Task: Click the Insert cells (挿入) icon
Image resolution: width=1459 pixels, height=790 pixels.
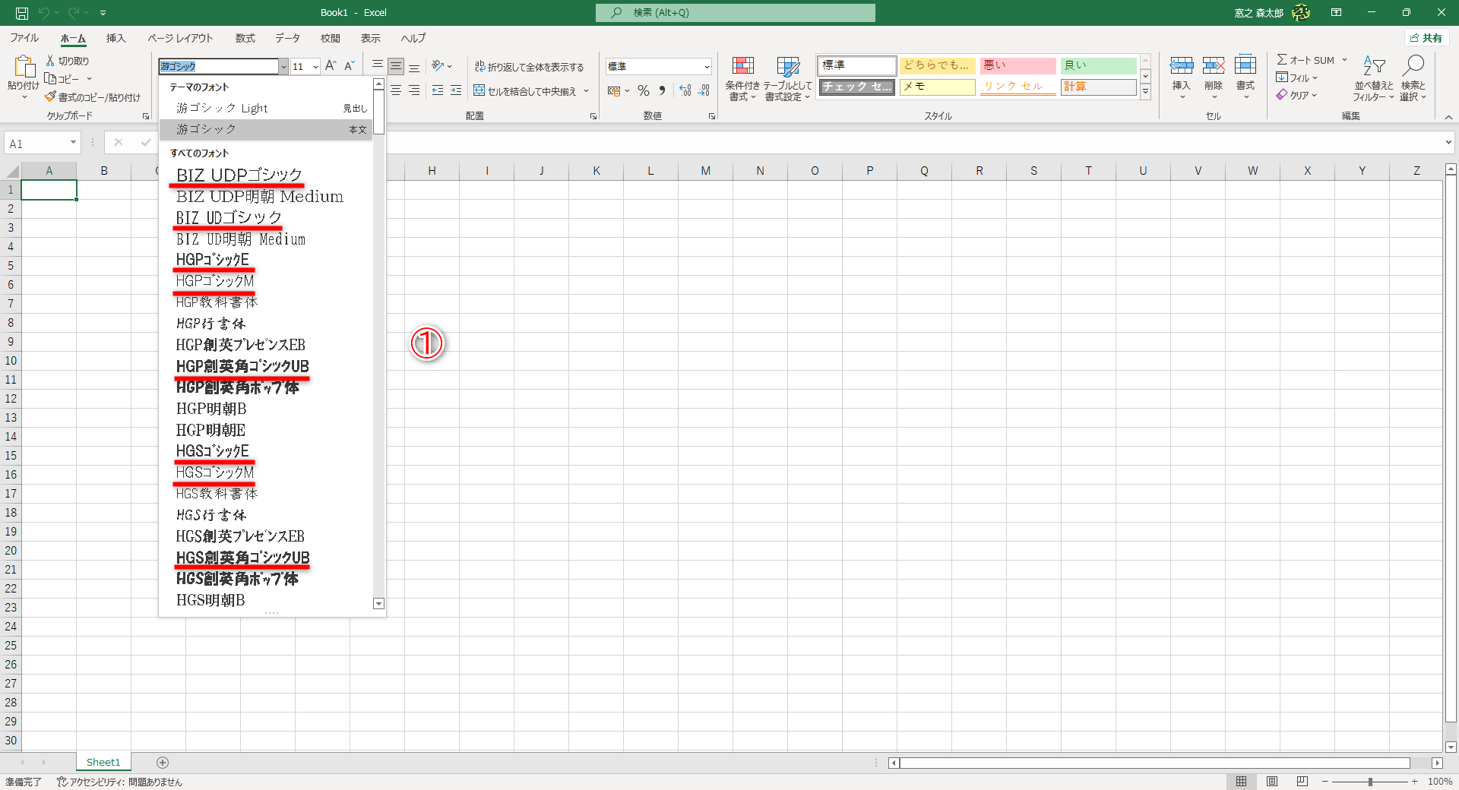Action: (x=1181, y=66)
